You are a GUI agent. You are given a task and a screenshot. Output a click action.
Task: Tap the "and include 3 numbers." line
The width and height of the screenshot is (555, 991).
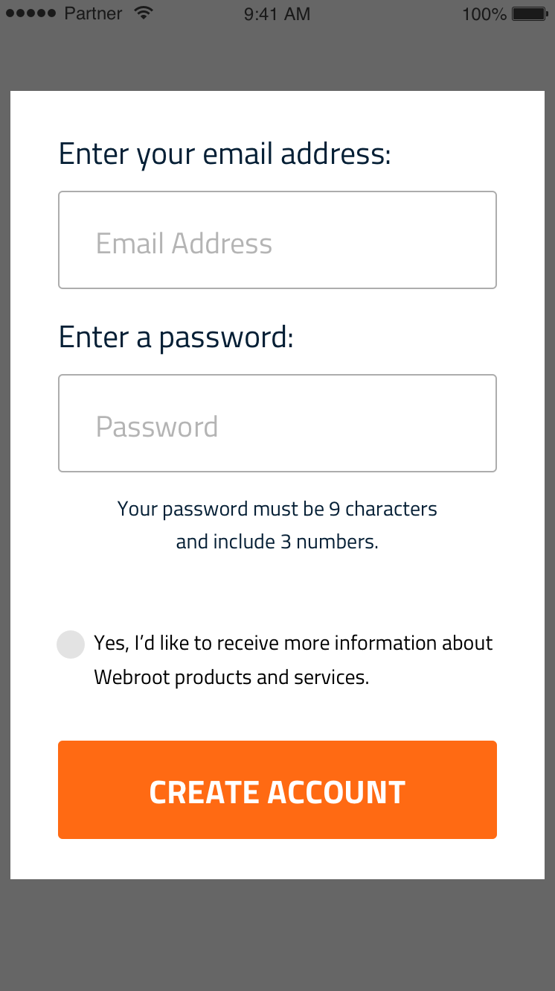[x=277, y=542]
